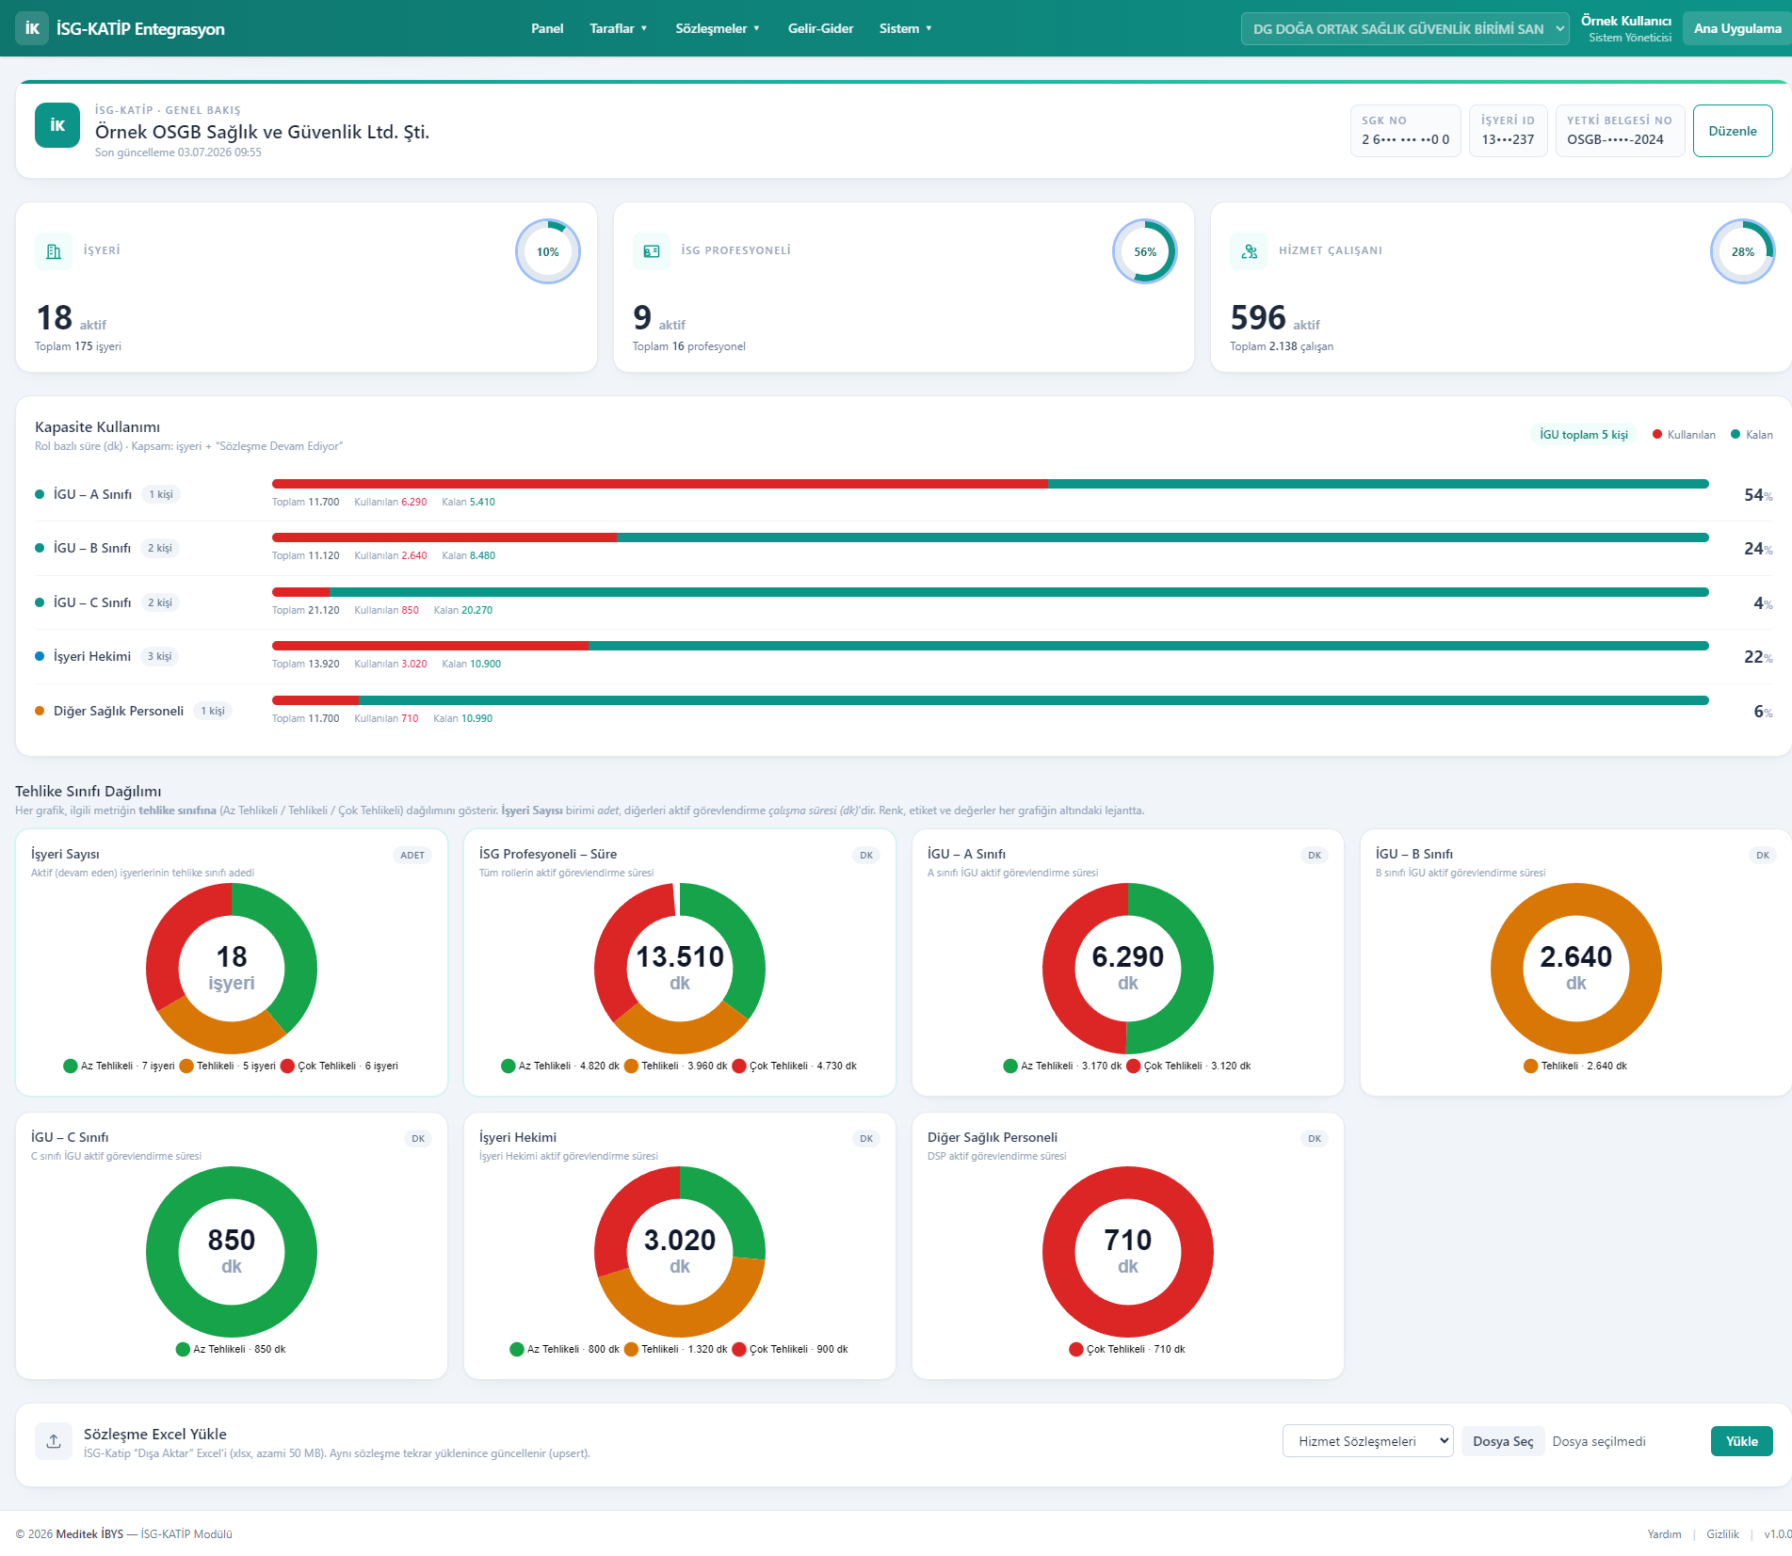Click the İK logo in the top bar
The height and width of the screenshot is (1556, 1792).
[x=32, y=28]
